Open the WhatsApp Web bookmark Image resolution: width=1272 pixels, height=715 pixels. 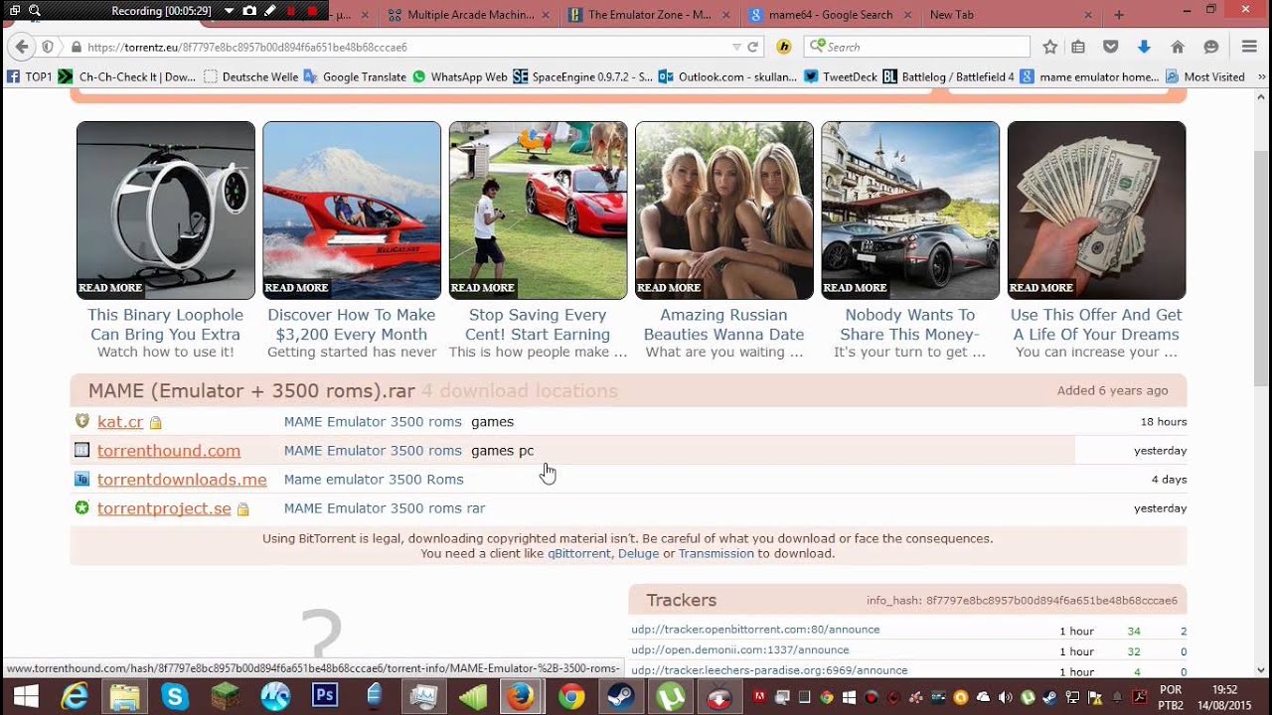pyautogui.click(x=459, y=76)
